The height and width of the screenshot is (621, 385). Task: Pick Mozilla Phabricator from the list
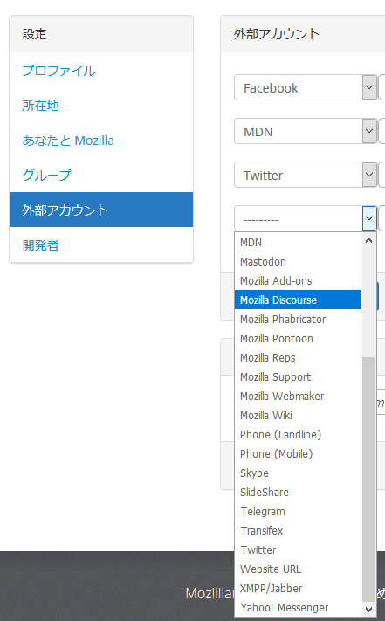tap(298, 319)
